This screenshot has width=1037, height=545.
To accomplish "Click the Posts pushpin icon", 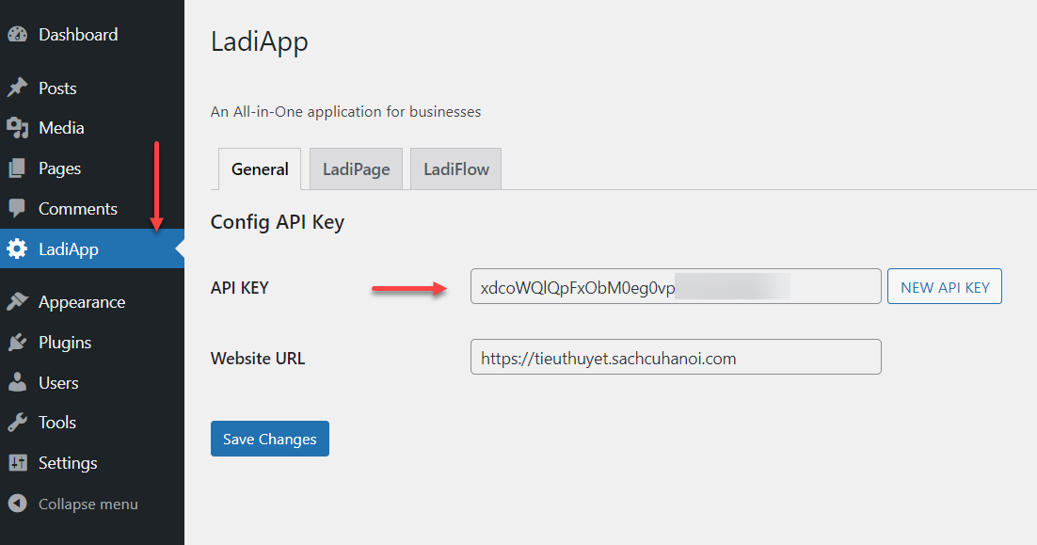I will click(18, 88).
